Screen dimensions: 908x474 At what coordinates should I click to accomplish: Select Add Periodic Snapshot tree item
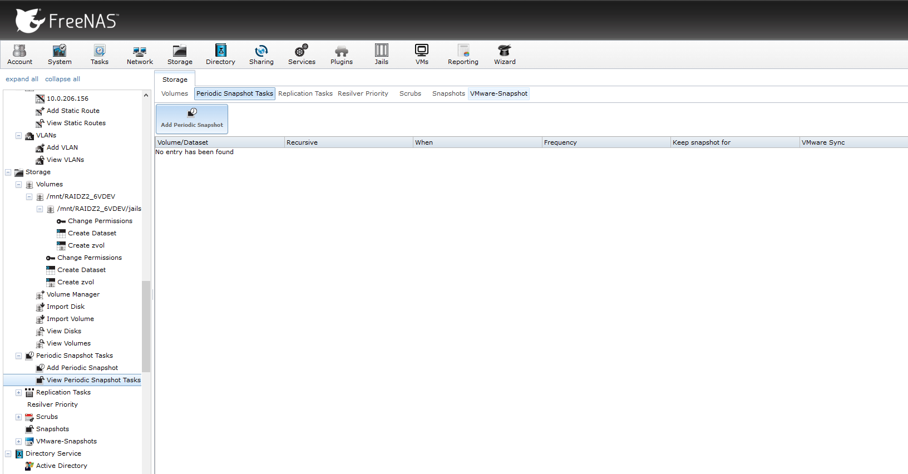[x=82, y=368]
